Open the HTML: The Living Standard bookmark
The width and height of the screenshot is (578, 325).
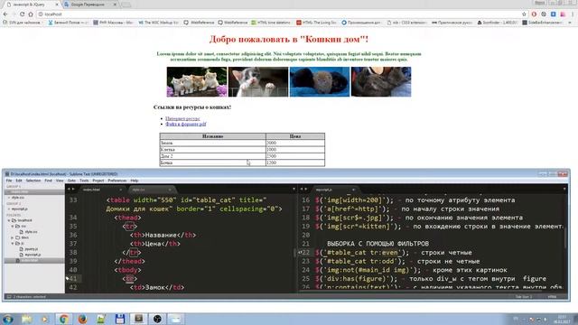pos(317,23)
